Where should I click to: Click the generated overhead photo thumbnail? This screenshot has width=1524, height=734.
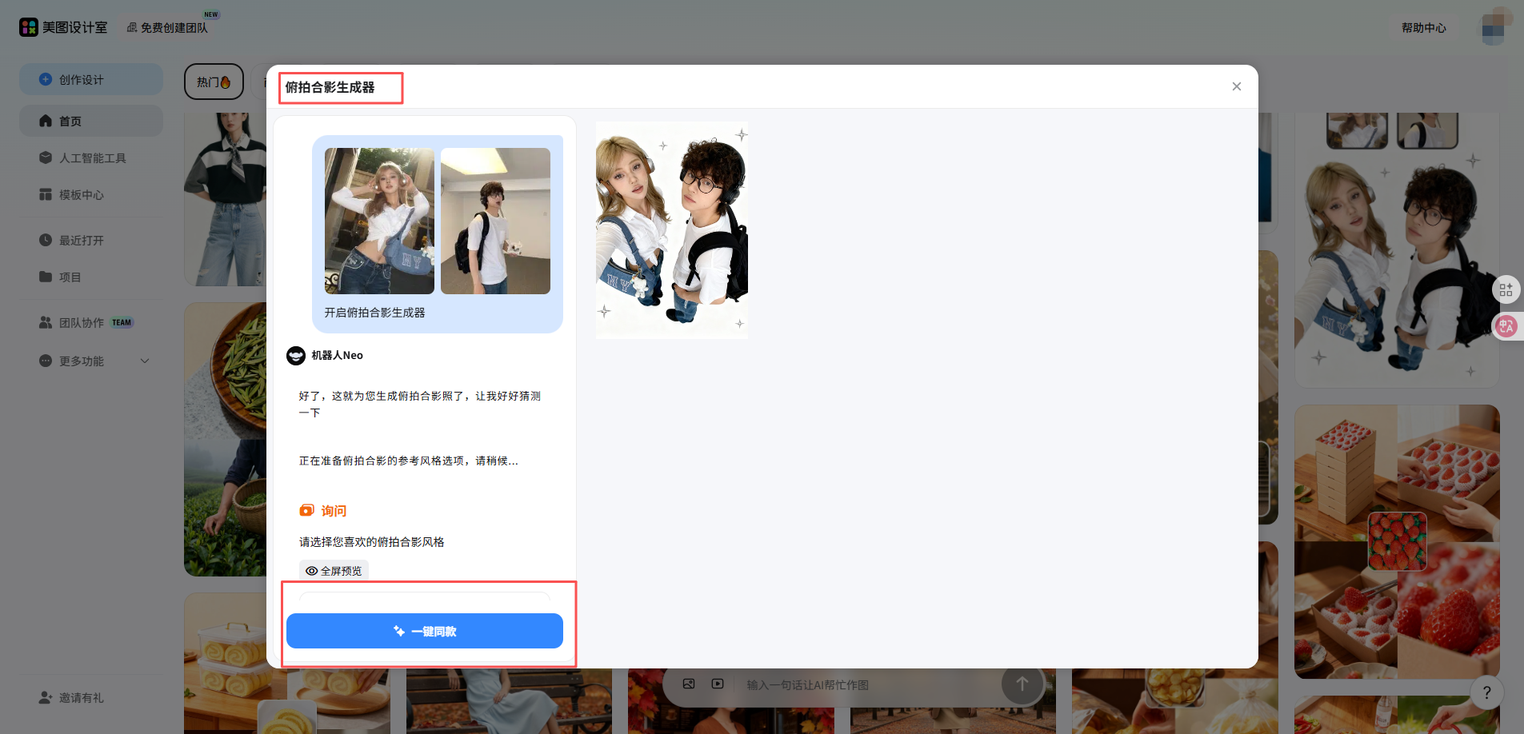click(x=671, y=230)
